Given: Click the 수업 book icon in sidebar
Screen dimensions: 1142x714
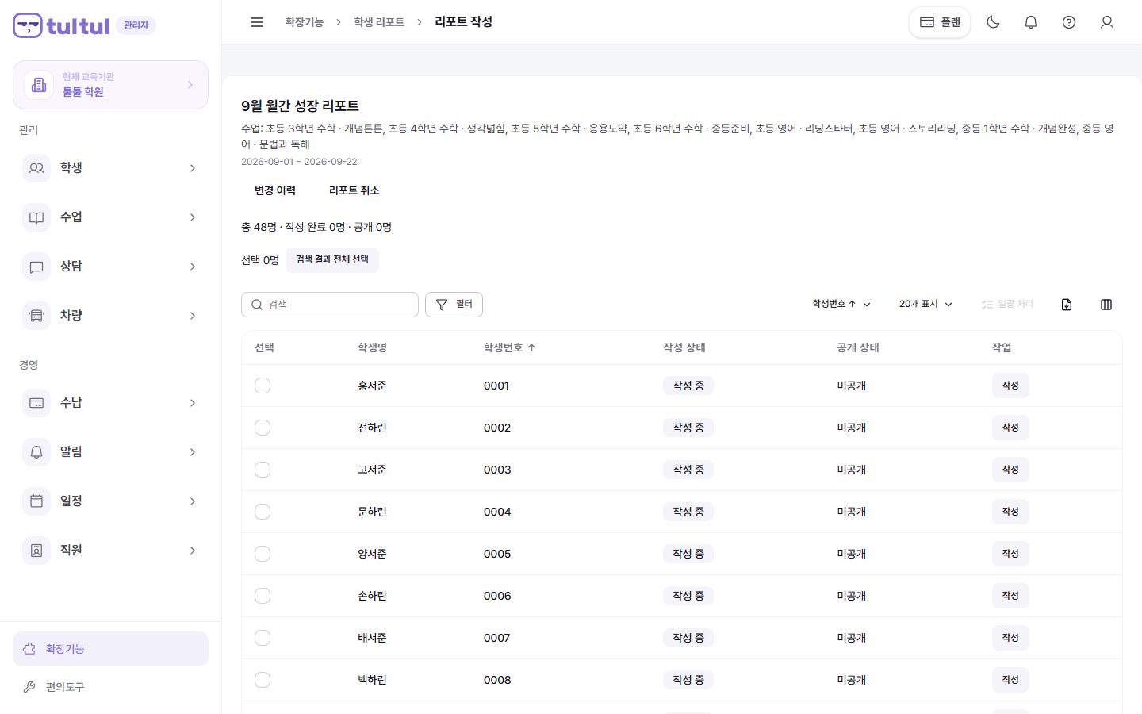Looking at the screenshot, I should click(36, 217).
